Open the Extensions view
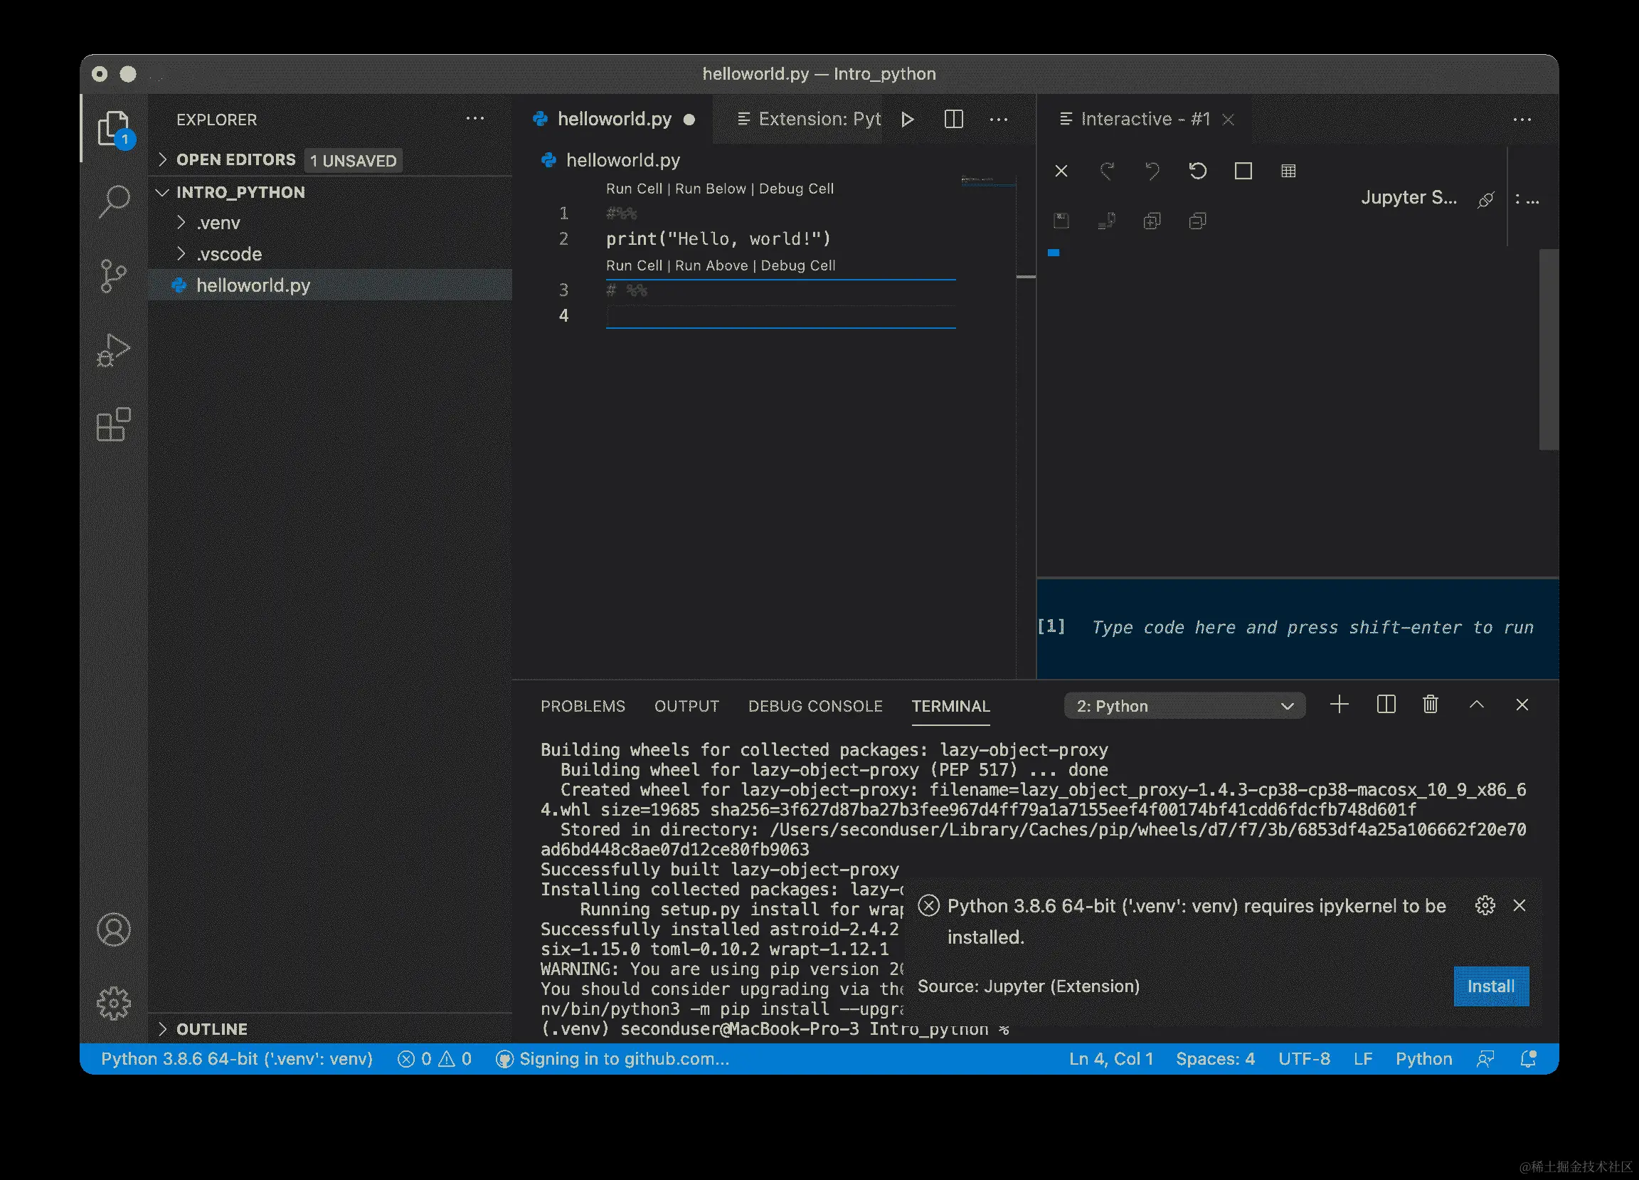Viewport: 1639px width, 1180px height. click(x=113, y=425)
